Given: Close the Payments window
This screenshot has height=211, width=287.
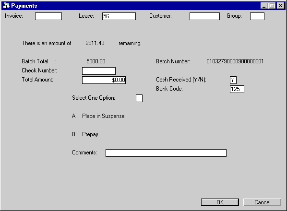Looking at the screenshot, I should (x=281, y=6).
